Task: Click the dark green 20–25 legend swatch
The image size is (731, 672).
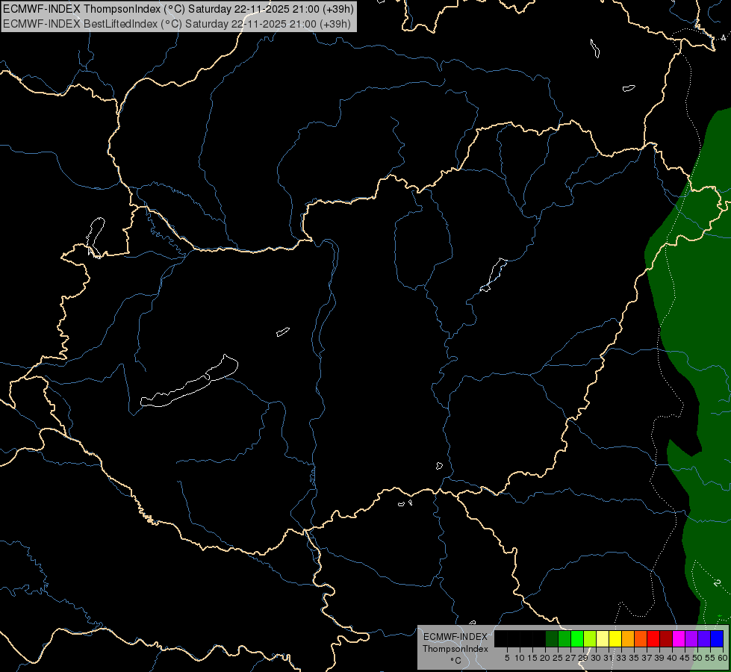Action: [x=552, y=638]
